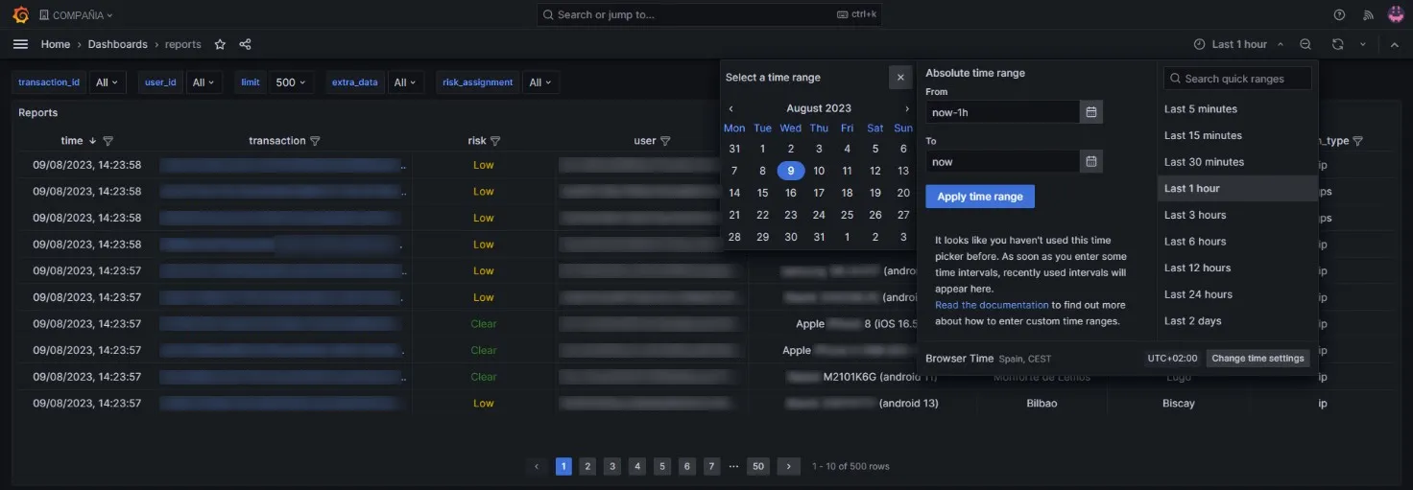Click Bilbao cell in last row
Screen dimensions: 1413x490
(1042, 404)
